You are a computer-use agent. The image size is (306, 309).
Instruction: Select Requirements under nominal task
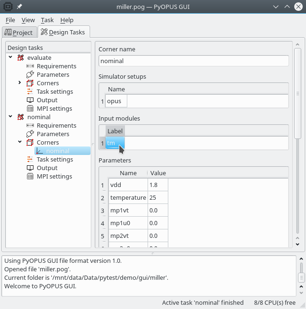[x=56, y=126]
